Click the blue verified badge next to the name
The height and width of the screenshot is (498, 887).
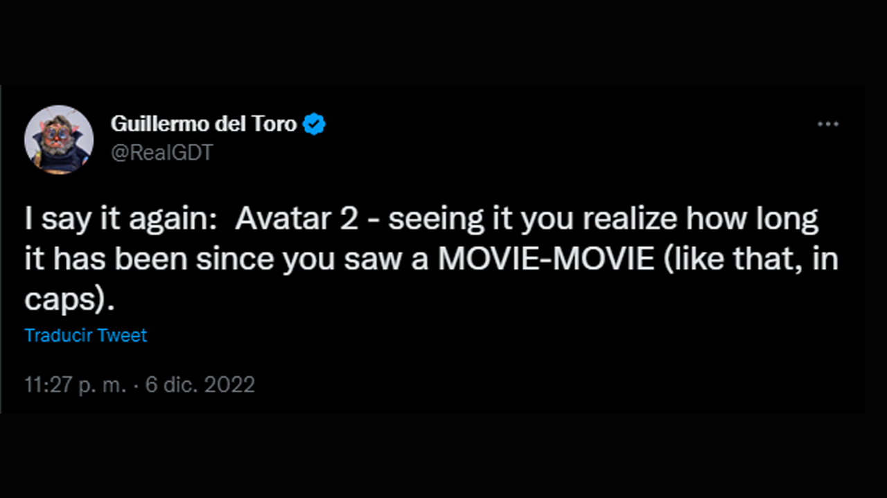(315, 124)
